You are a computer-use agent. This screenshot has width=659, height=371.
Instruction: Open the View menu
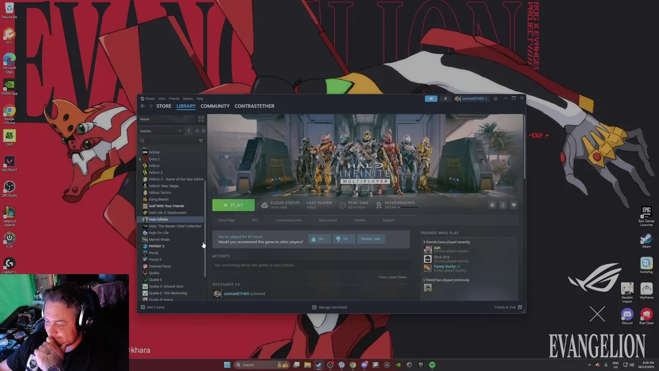point(162,98)
